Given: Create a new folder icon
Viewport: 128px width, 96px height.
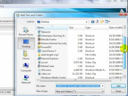Looking at the screenshot, I should point(102,22).
